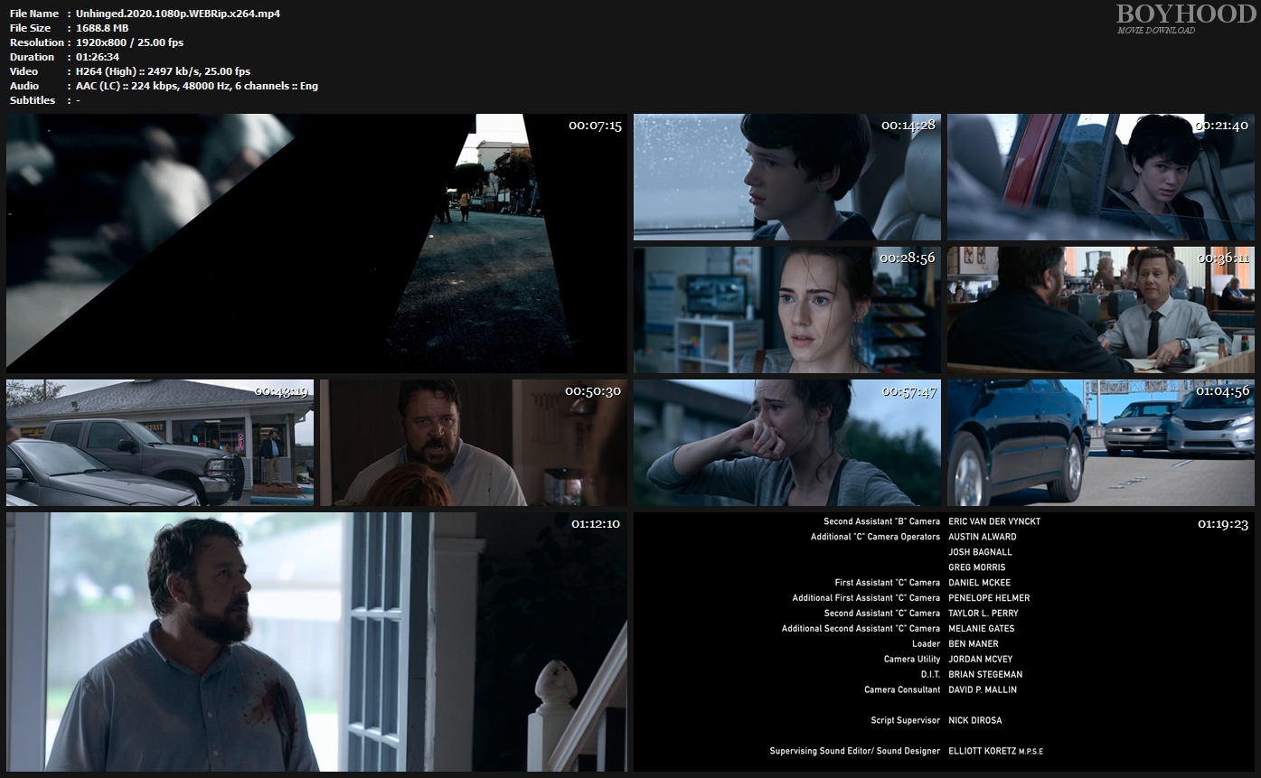Click the 1920x800 / 25.00 fps resolution text

(129, 42)
